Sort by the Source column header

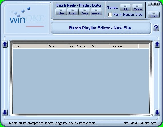pos(124,46)
